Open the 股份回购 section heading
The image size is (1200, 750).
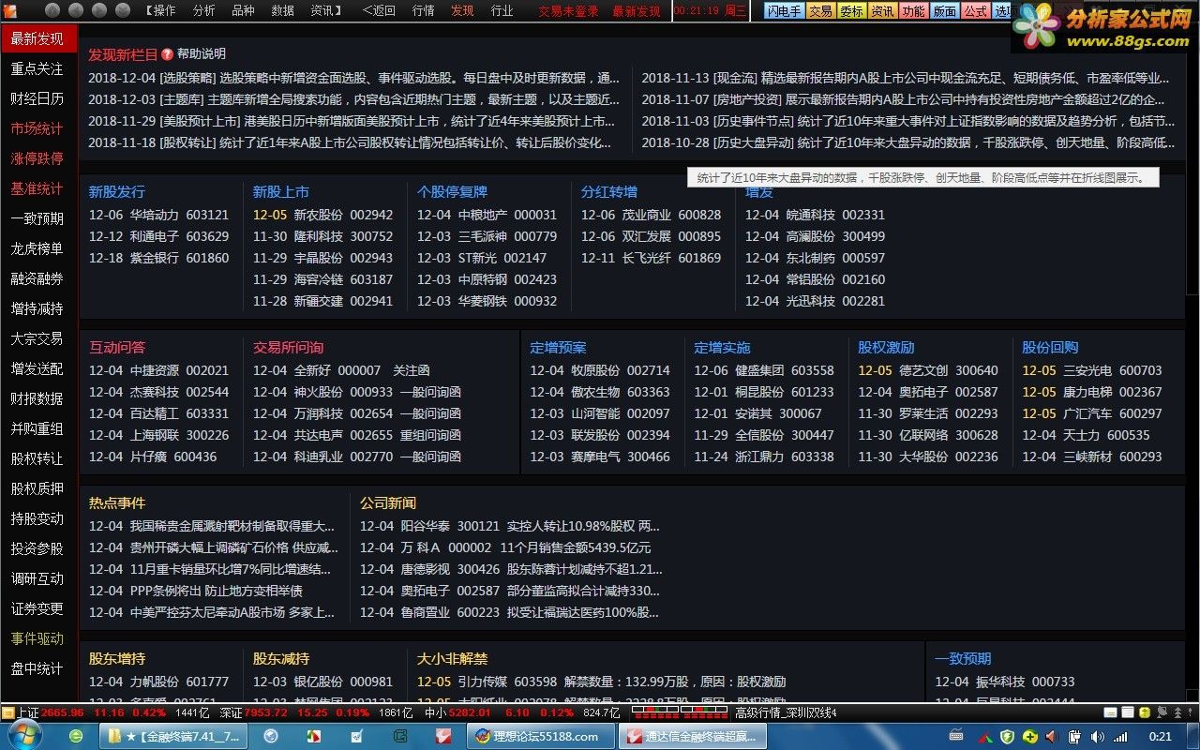tap(1050, 348)
